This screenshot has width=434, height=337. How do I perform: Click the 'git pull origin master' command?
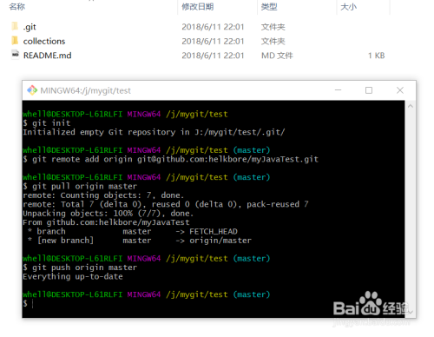click(x=80, y=186)
